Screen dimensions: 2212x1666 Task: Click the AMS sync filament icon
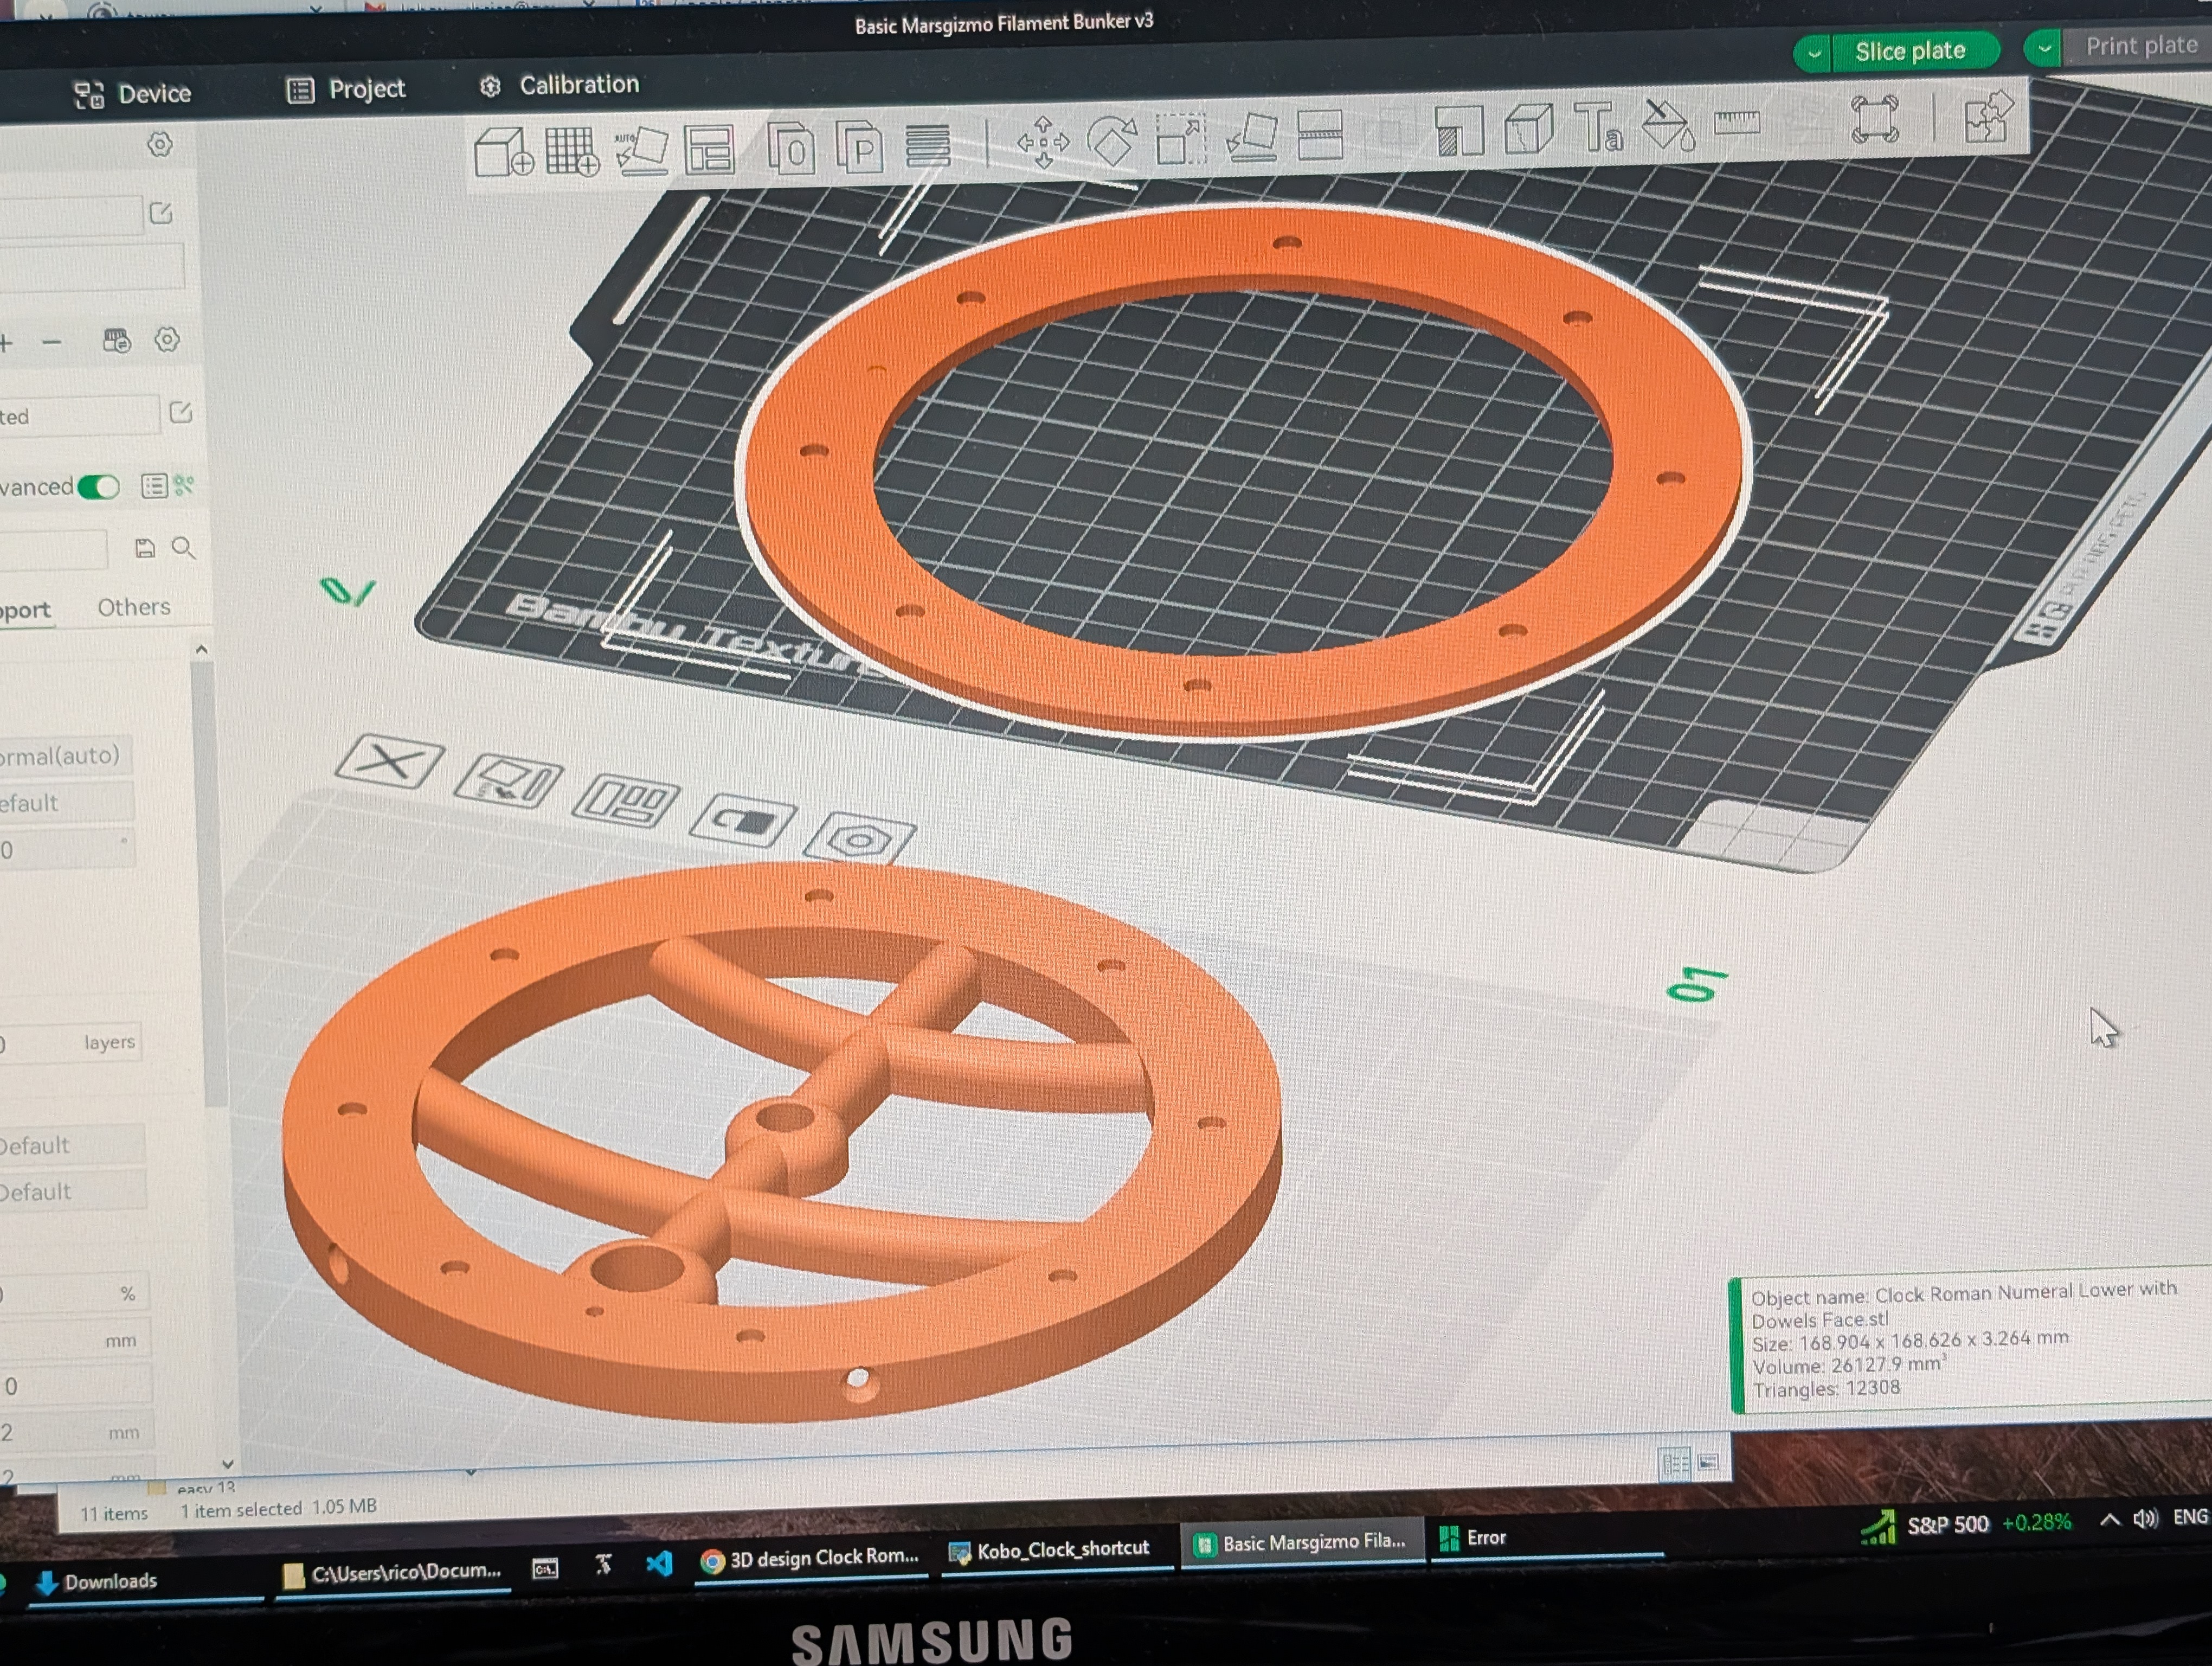click(x=116, y=341)
